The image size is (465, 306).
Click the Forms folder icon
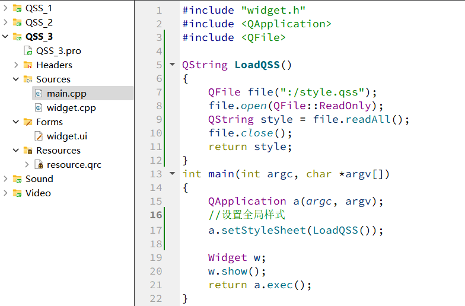click(28, 122)
